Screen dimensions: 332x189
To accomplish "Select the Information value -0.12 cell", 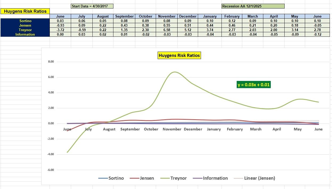I will pos(318,34).
